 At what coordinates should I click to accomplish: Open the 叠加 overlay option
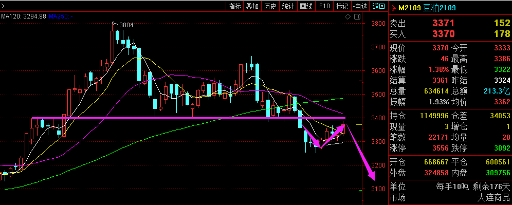pos(252,6)
